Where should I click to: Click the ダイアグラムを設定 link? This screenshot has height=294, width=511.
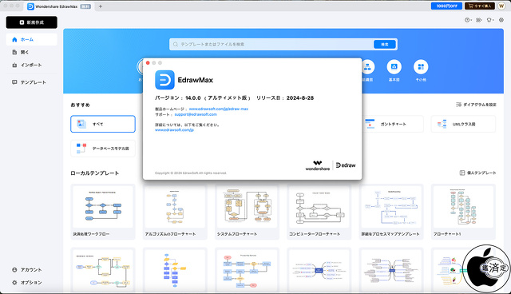476,105
